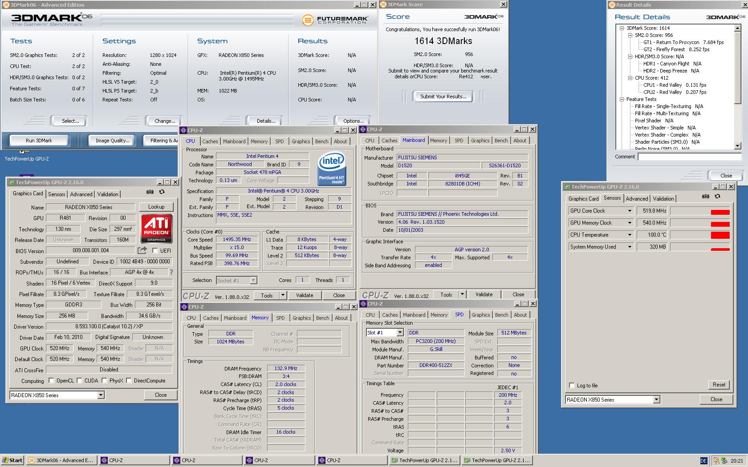Click the CPU Temperature red graph bar
Viewport: 748px width, 467px height.
point(720,235)
